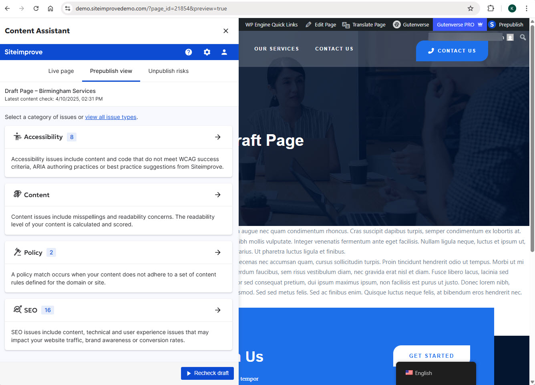Expand the Accessibility issues arrow
This screenshot has height=385, width=535.
click(218, 137)
